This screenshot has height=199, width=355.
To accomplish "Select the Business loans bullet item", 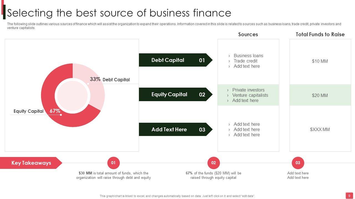I will point(248,56).
